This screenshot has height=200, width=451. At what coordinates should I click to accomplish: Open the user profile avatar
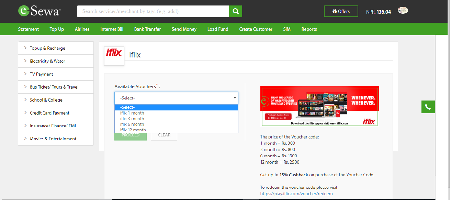tap(403, 11)
